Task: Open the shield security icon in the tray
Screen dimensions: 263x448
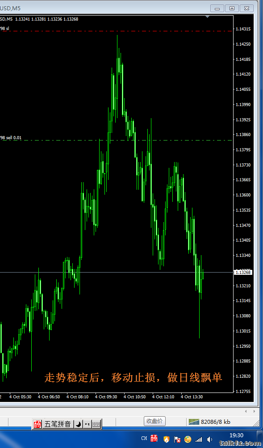Action: [x=167, y=439]
